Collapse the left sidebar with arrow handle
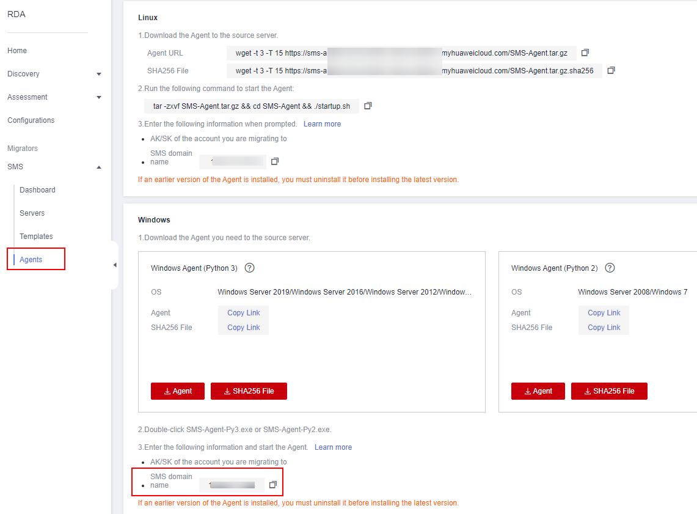Image resolution: width=697 pixels, height=514 pixels. [x=115, y=265]
